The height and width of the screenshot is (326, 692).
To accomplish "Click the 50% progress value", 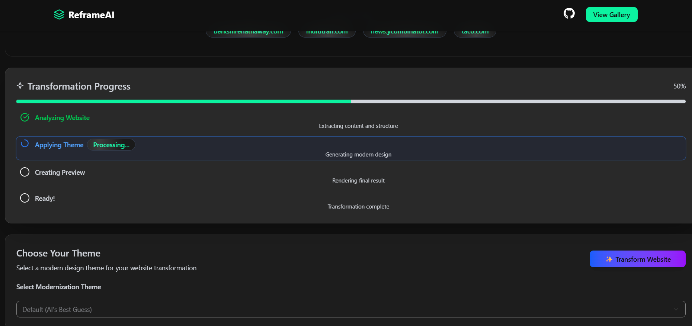I will tap(679, 86).
